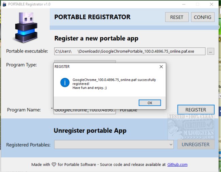Click the 'Register a new portable app' heading
Viewport: 221px width, 172px height.
[x=96, y=39]
